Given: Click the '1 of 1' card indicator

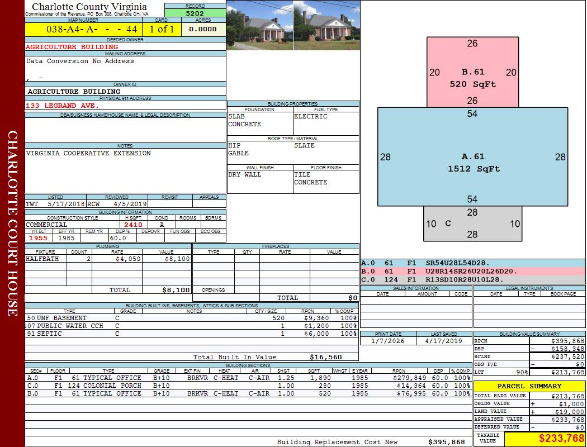Looking at the screenshot, I should [162, 29].
